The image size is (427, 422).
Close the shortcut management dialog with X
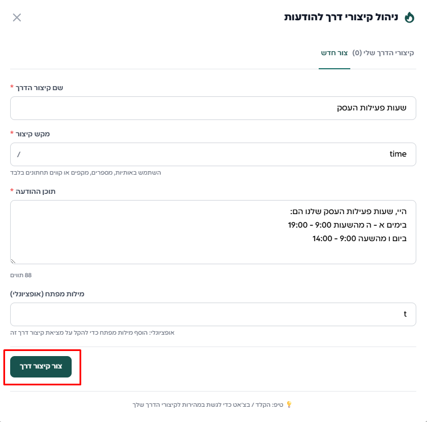(17, 17)
